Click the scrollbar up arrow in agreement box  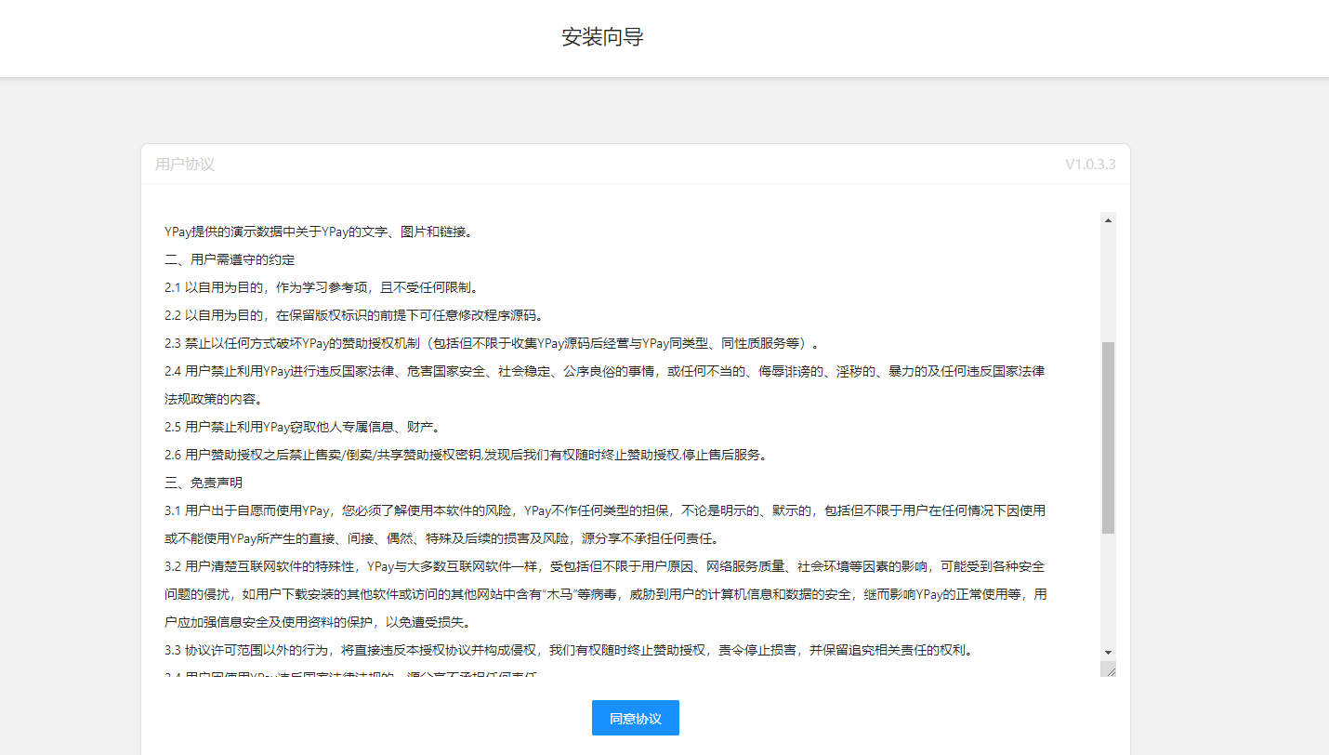[1108, 220]
